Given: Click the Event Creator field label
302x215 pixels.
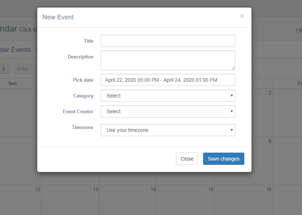Looking at the screenshot, I should tap(78, 111).
